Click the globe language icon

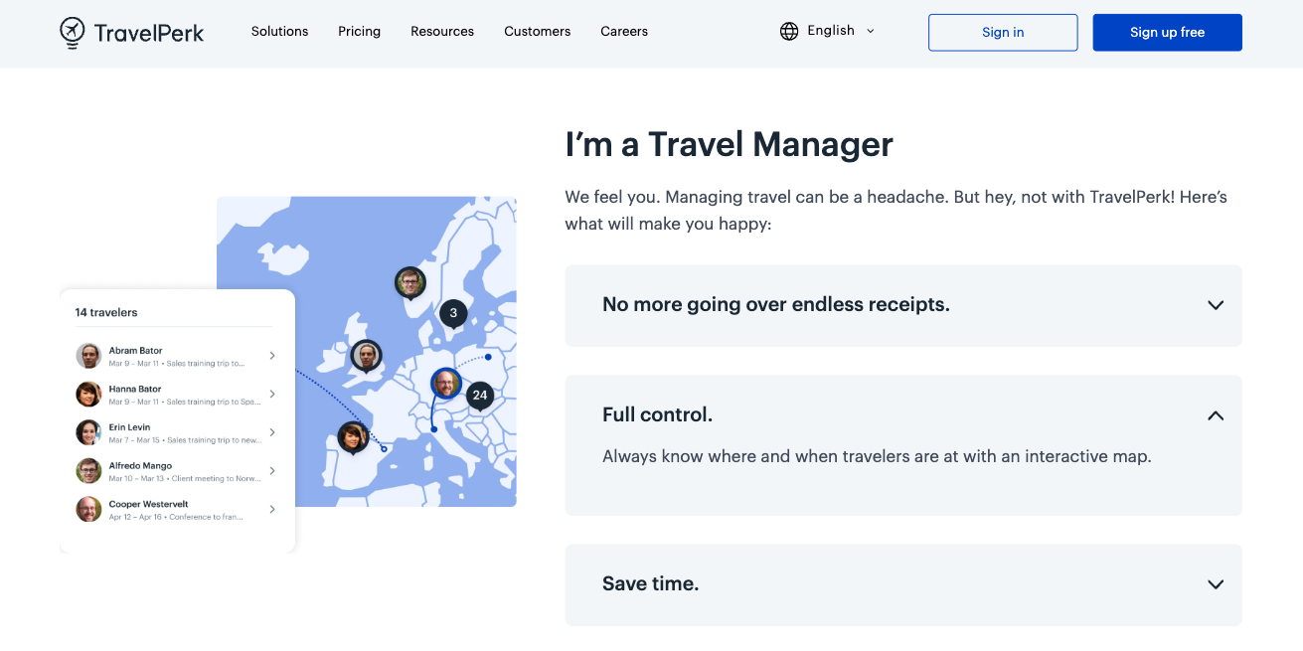coord(789,32)
